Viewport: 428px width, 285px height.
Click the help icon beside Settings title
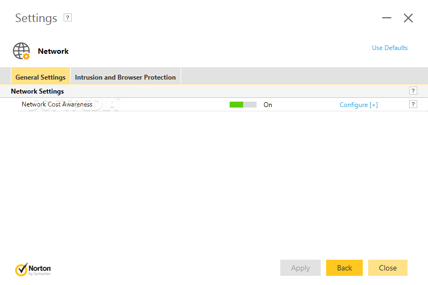click(x=67, y=18)
